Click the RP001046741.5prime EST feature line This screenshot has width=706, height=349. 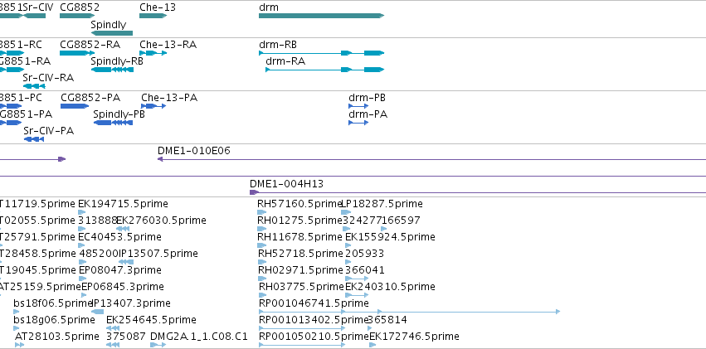pos(409,311)
